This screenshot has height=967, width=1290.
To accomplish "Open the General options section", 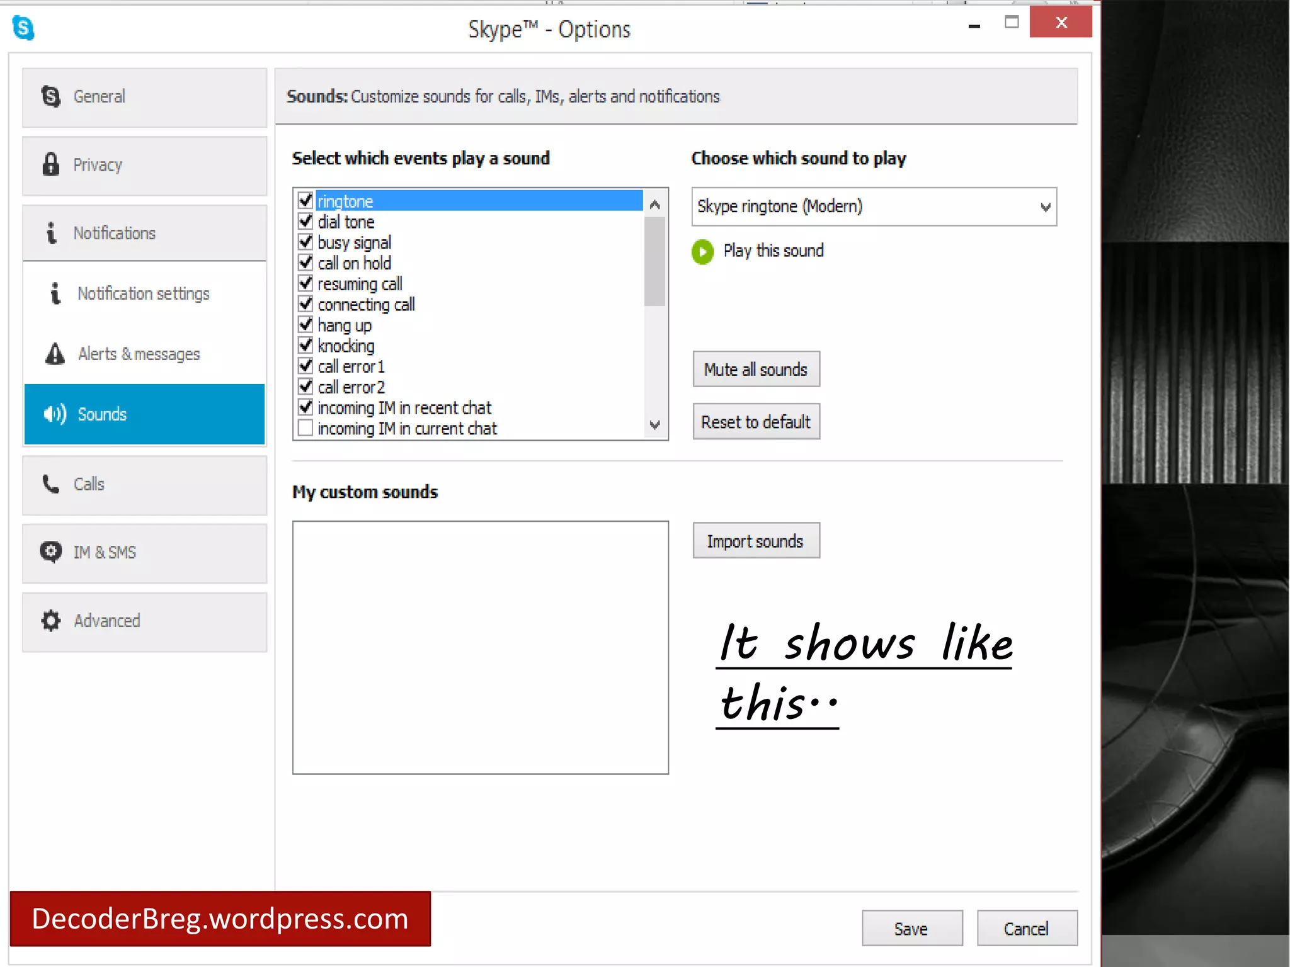I will coord(145,98).
